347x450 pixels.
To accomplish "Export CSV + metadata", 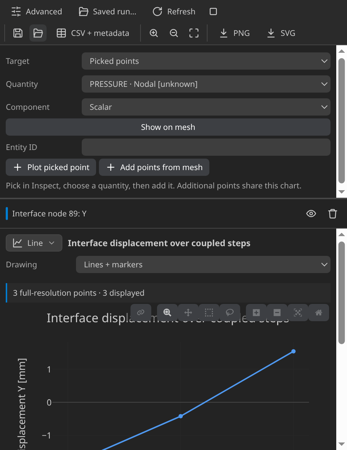I will (93, 33).
